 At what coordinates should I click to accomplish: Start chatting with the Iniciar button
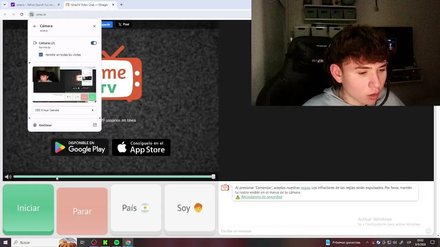pos(28,209)
